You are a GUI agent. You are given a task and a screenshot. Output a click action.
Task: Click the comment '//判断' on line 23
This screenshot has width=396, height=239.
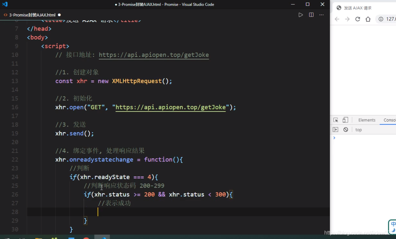(x=79, y=168)
